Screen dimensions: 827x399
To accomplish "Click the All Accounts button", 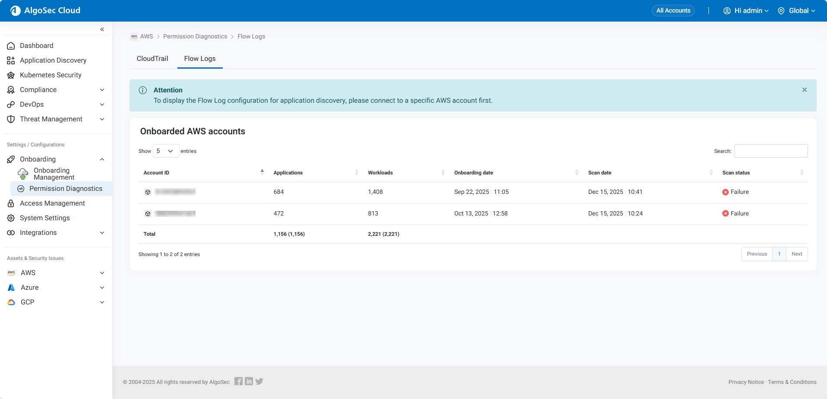I will pos(673,11).
